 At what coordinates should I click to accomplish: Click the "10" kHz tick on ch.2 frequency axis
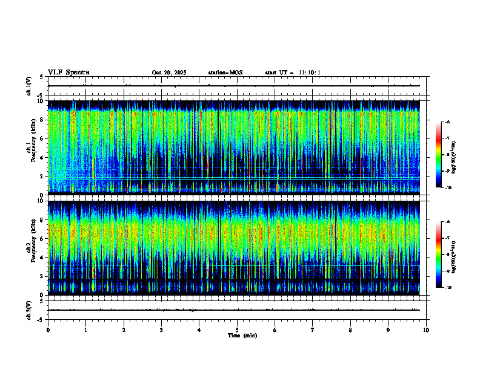[x=41, y=201]
